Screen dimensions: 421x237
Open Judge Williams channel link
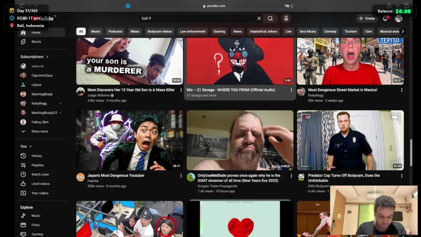(98, 95)
